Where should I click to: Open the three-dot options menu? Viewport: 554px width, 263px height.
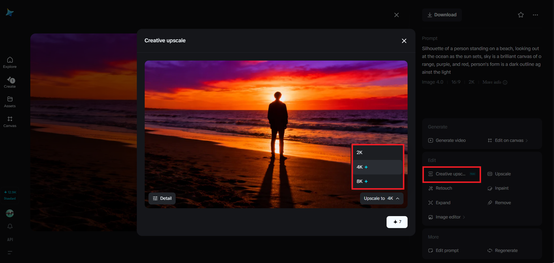535,15
